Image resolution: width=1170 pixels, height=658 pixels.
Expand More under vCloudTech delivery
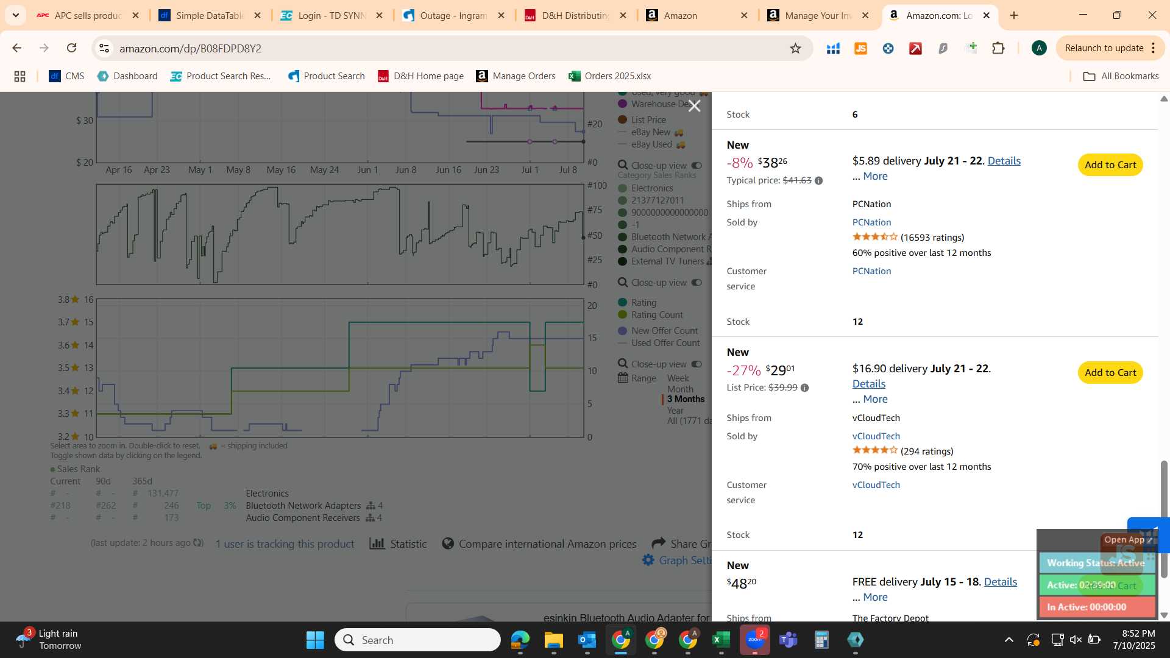coord(875,399)
